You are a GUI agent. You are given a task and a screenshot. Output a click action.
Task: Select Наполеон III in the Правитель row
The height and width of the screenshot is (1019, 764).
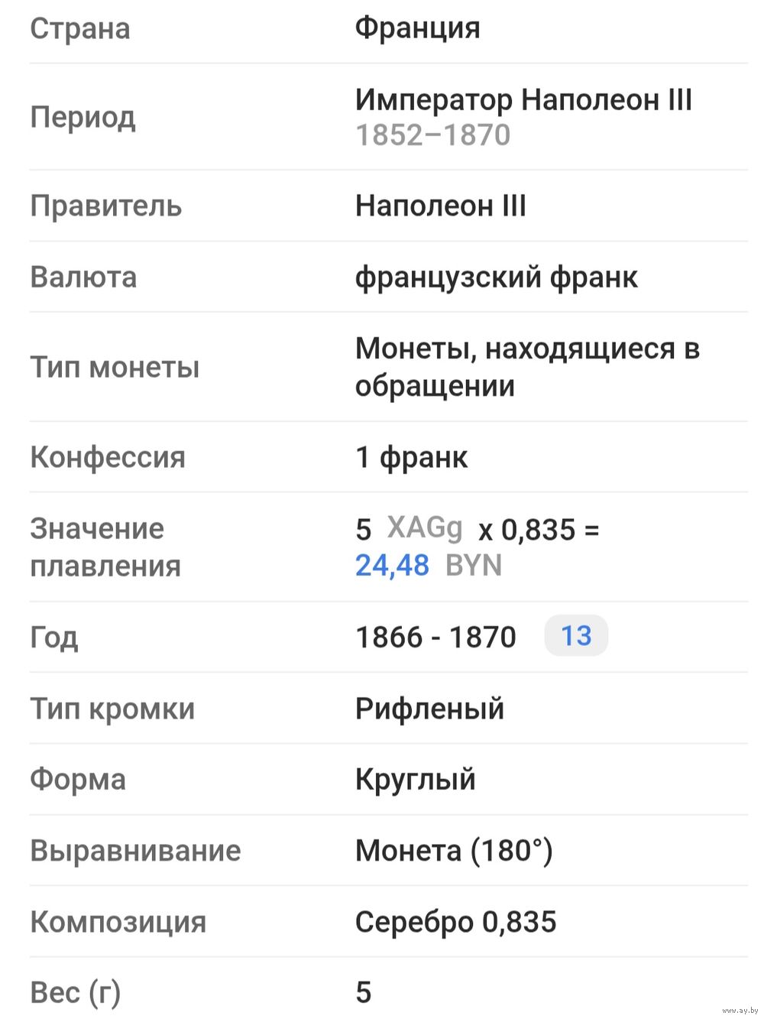[x=440, y=206]
